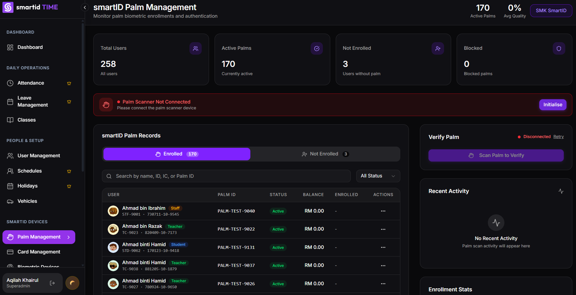Click the Initialise scanner button
This screenshot has height=295, width=576.
pos(553,105)
